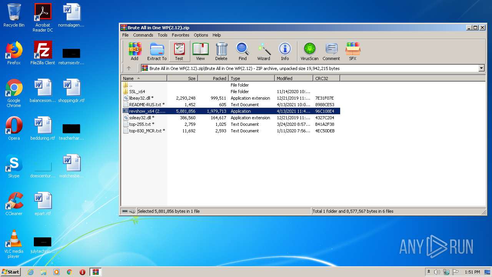Click the Start button
492x277 pixels.
11,272
